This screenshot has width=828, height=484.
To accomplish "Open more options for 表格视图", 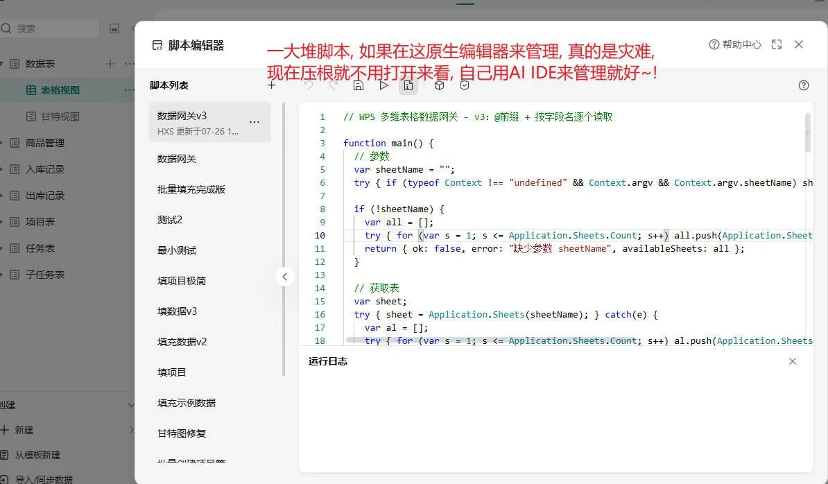I will pyautogui.click(x=130, y=89).
